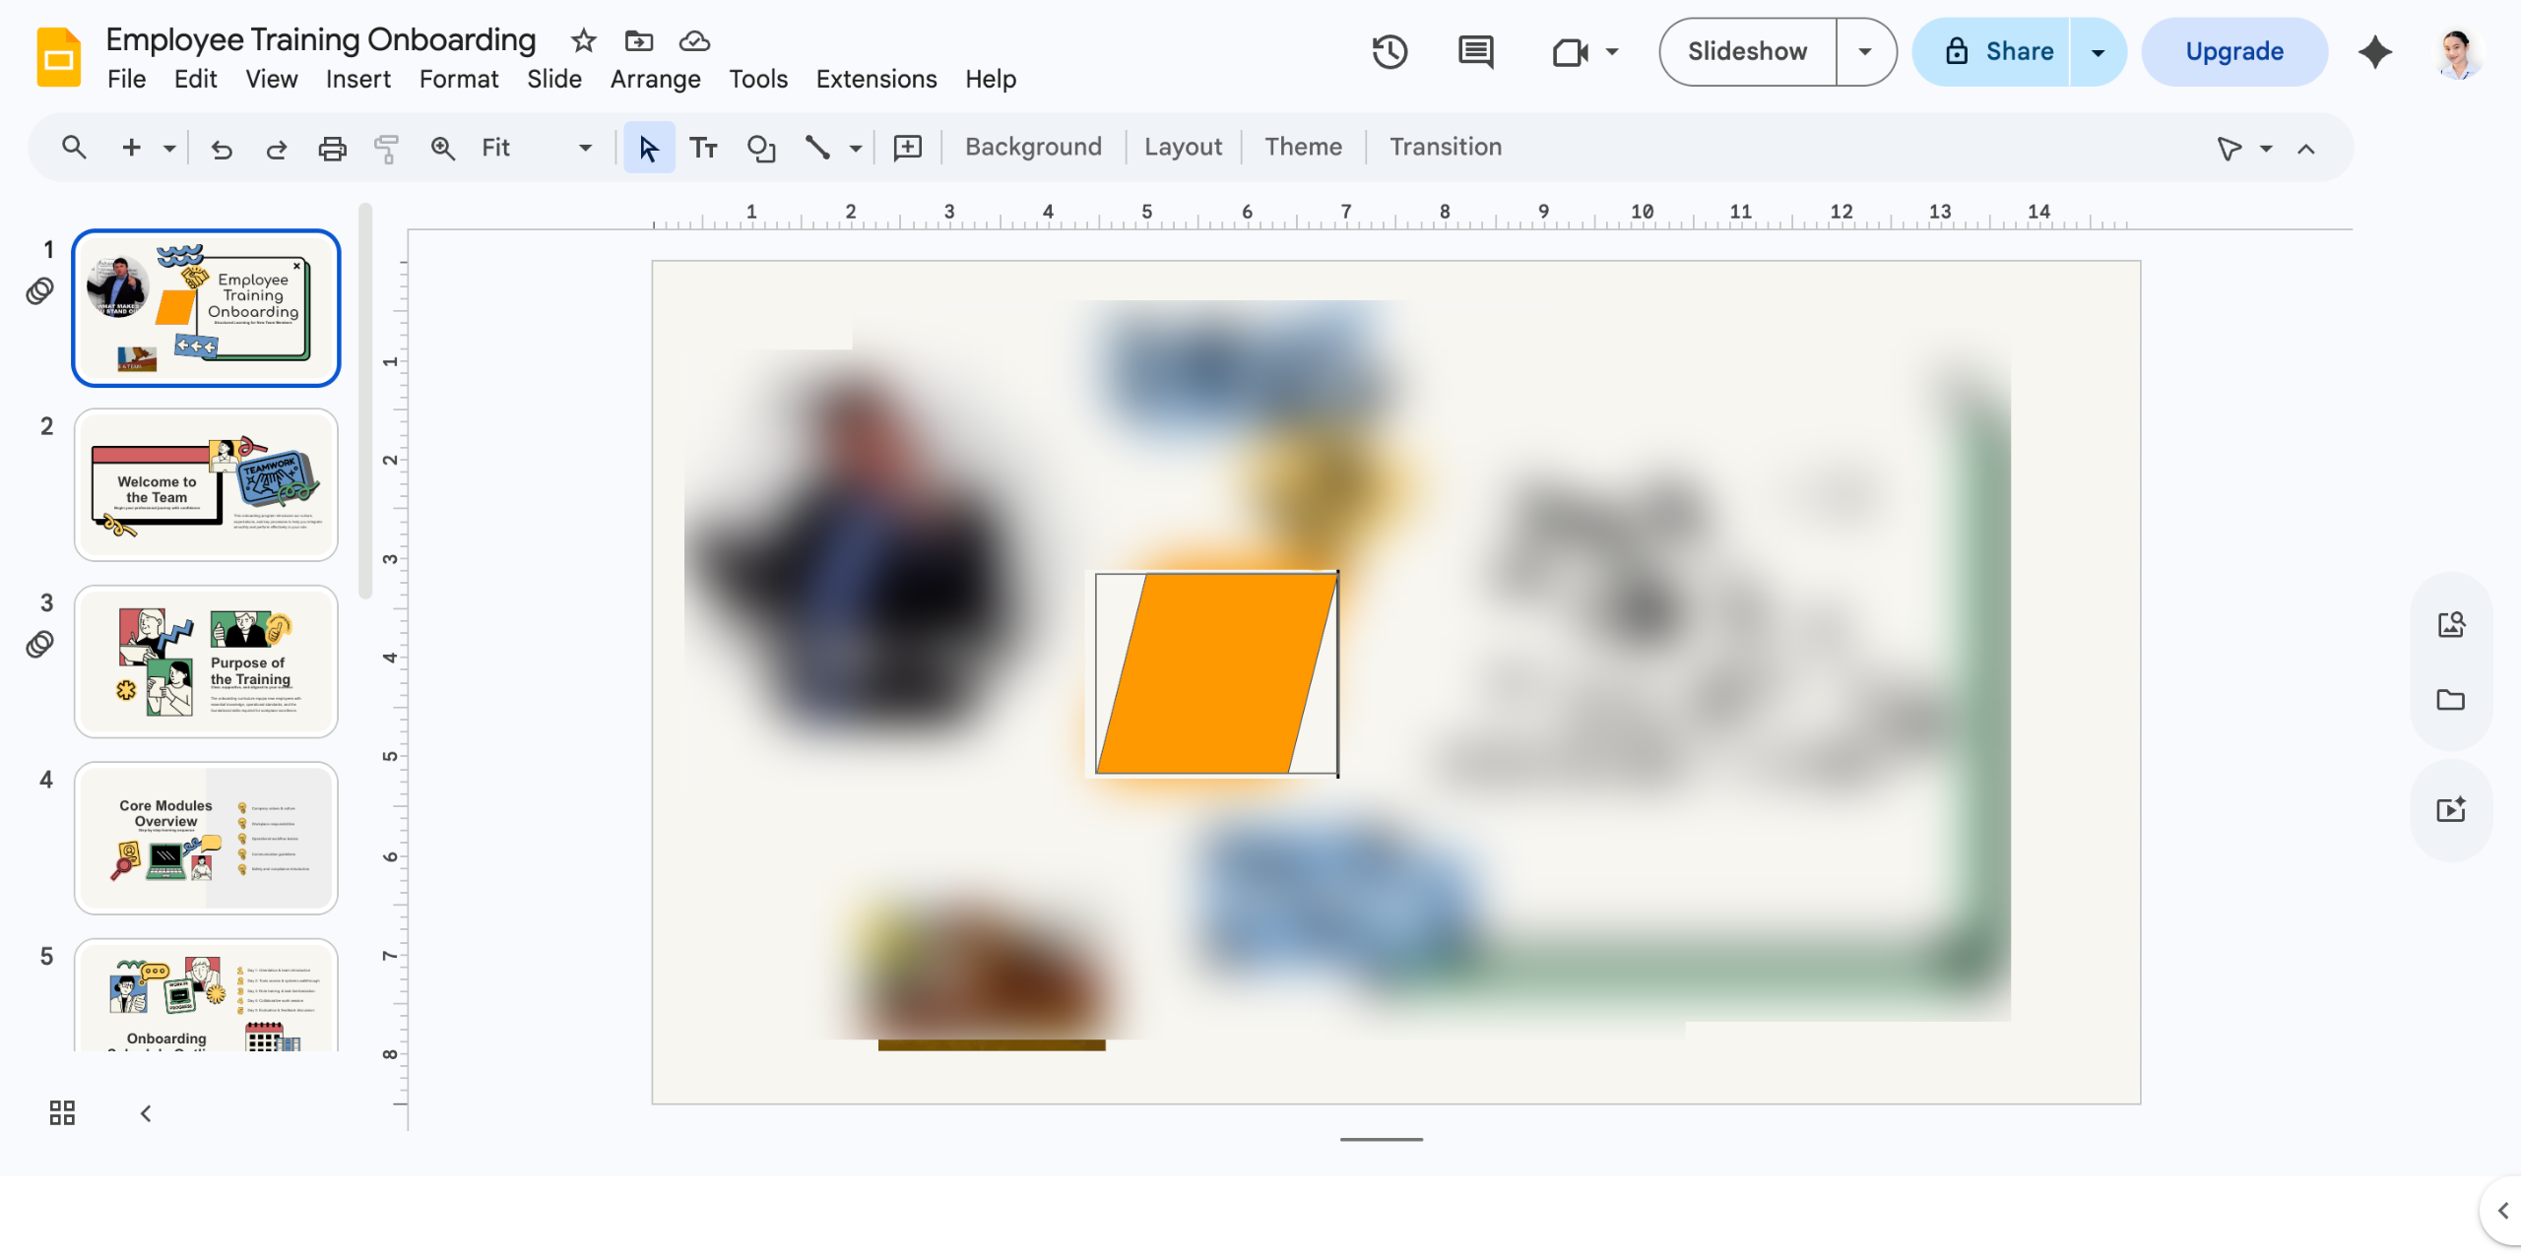Select the Shape tool
Image resolution: width=2521 pixels, height=1259 pixels.
[x=761, y=148]
